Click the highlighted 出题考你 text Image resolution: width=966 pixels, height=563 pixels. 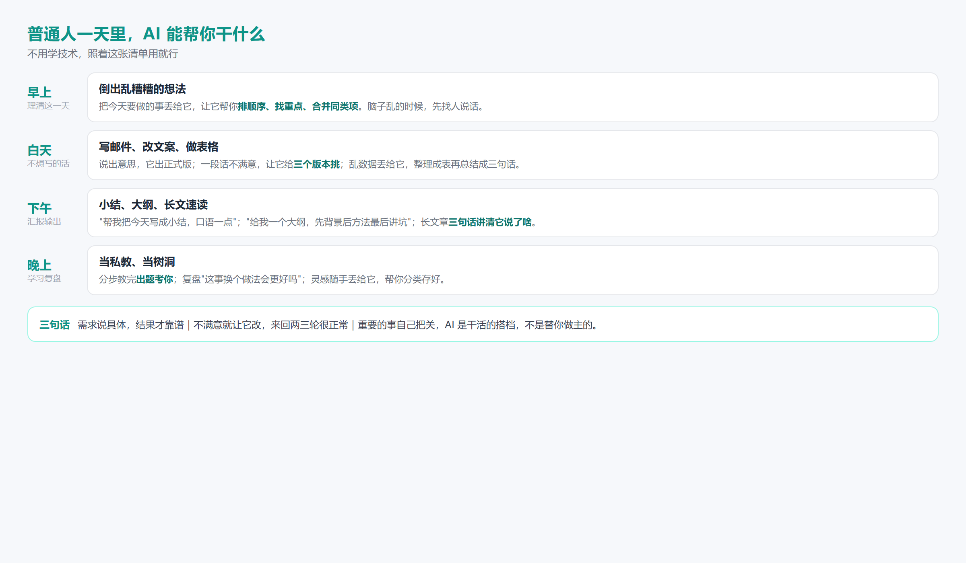coord(155,279)
